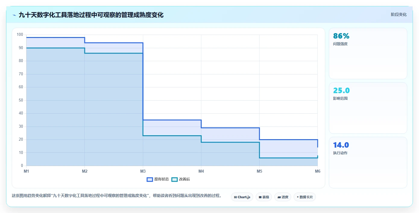Click the M6 x-axis label
Screen dimensions: 419x213
coord(317,171)
